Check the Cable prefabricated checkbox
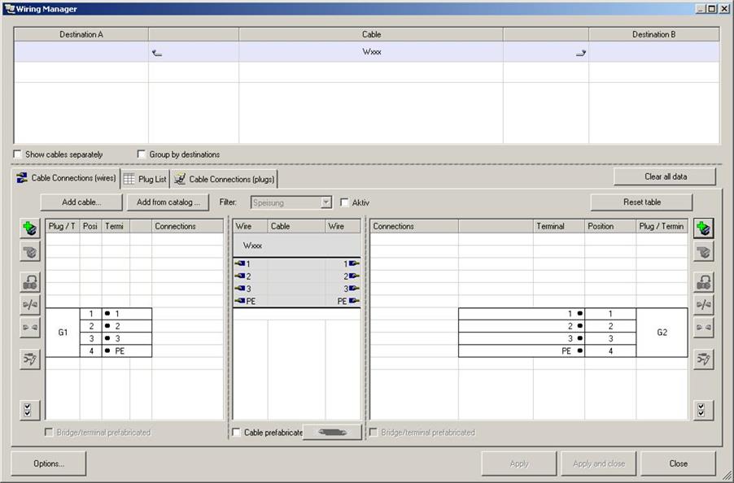734x483 pixels. (x=237, y=432)
